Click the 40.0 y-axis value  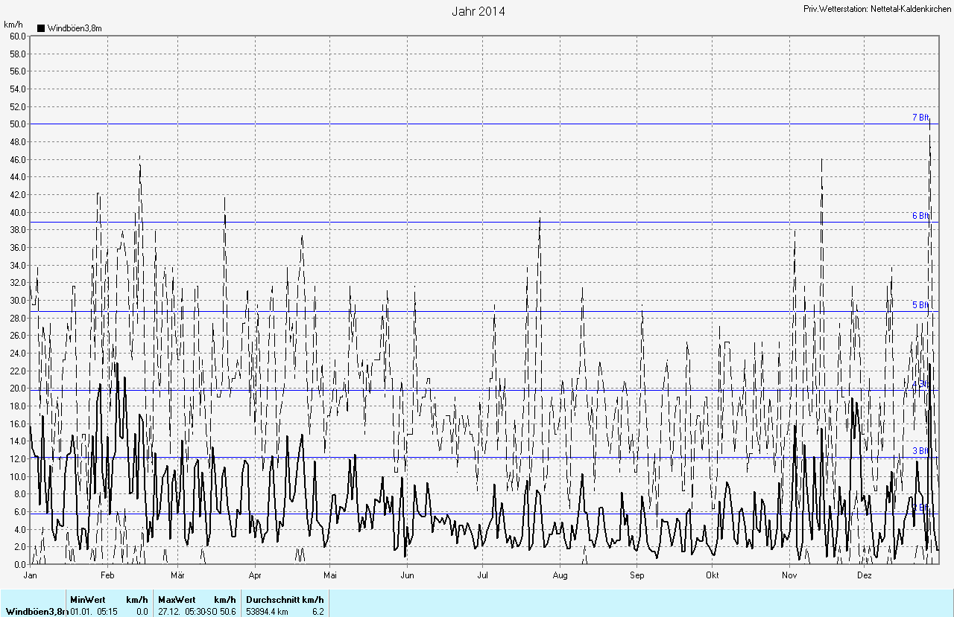coord(18,212)
